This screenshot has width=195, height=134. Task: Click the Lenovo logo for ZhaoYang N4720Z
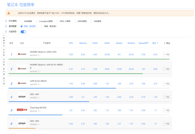(22, 110)
